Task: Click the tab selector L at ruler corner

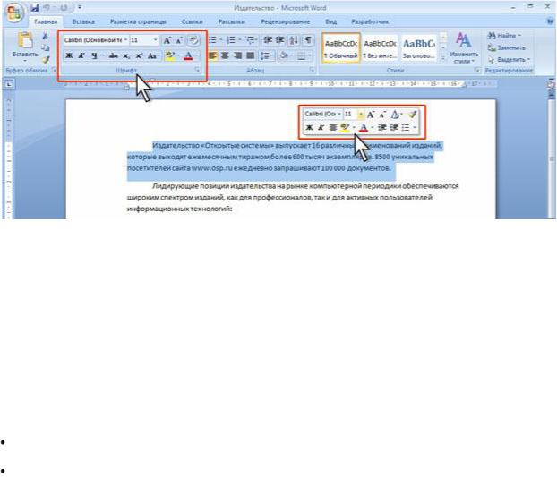Action: (x=9, y=84)
